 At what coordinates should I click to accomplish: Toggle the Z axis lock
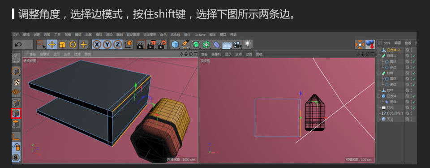click(x=117, y=44)
